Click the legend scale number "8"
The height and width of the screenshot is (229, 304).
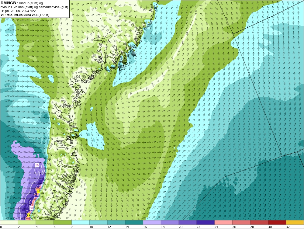pyautogui.click(x=72, y=227)
